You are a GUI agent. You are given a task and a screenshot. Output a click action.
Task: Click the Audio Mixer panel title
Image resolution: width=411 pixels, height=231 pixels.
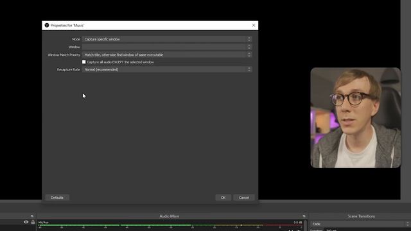tap(170, 216)
